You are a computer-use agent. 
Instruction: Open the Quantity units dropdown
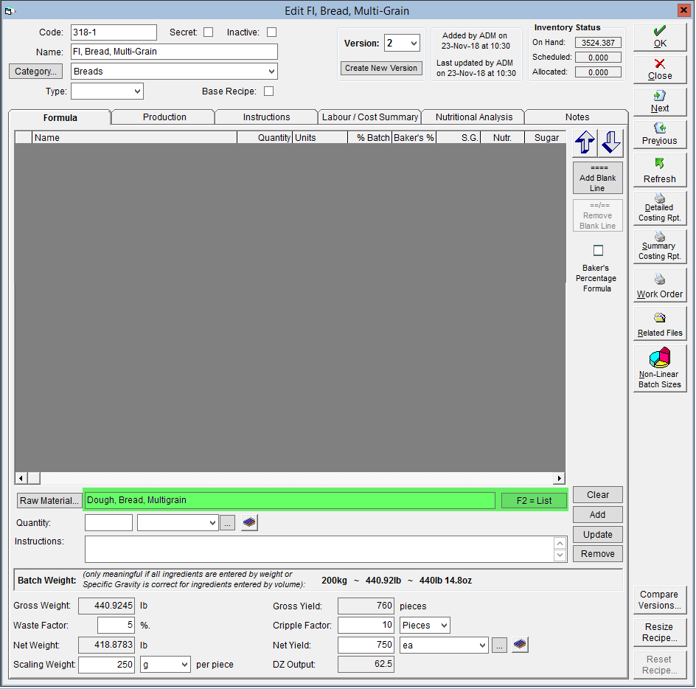pyautogui.click(x=212, y=523)
